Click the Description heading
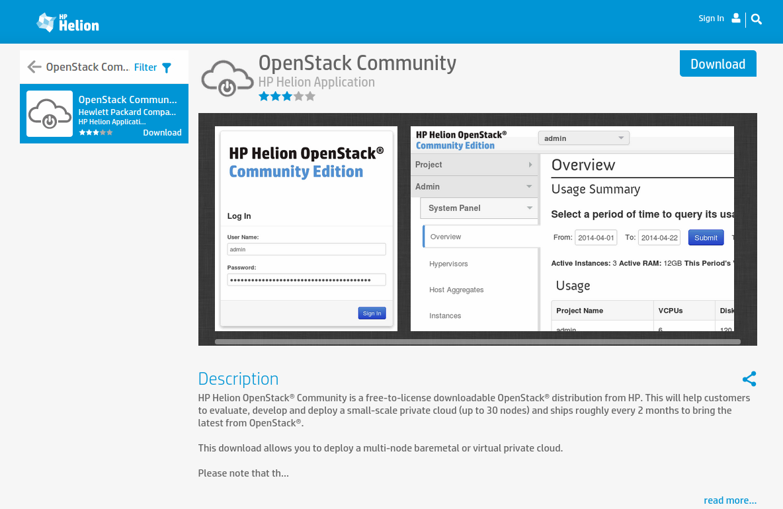The height and width of the screenshot is (509, 783). click(x=238, y=379)
